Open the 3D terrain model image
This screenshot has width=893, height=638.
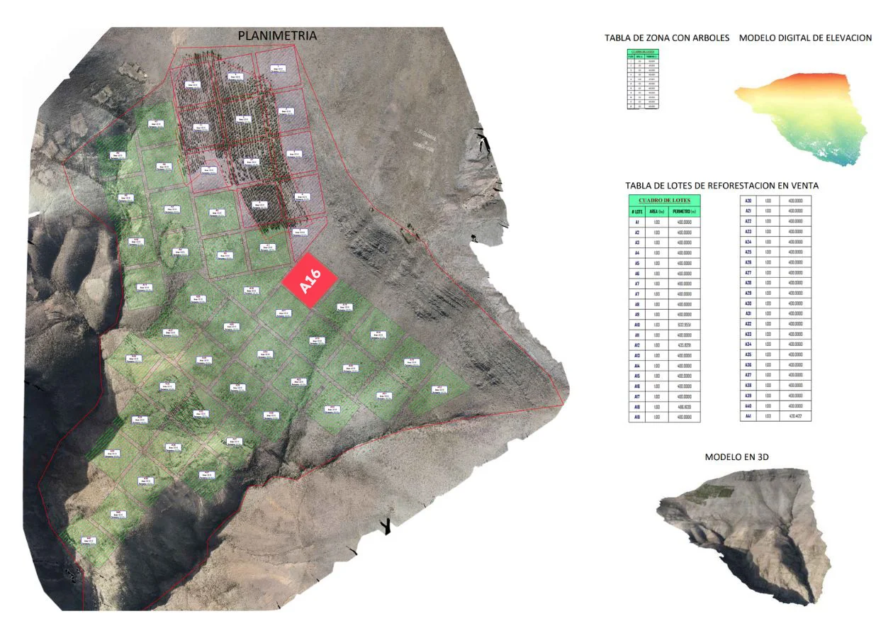[x=743, y=535]
